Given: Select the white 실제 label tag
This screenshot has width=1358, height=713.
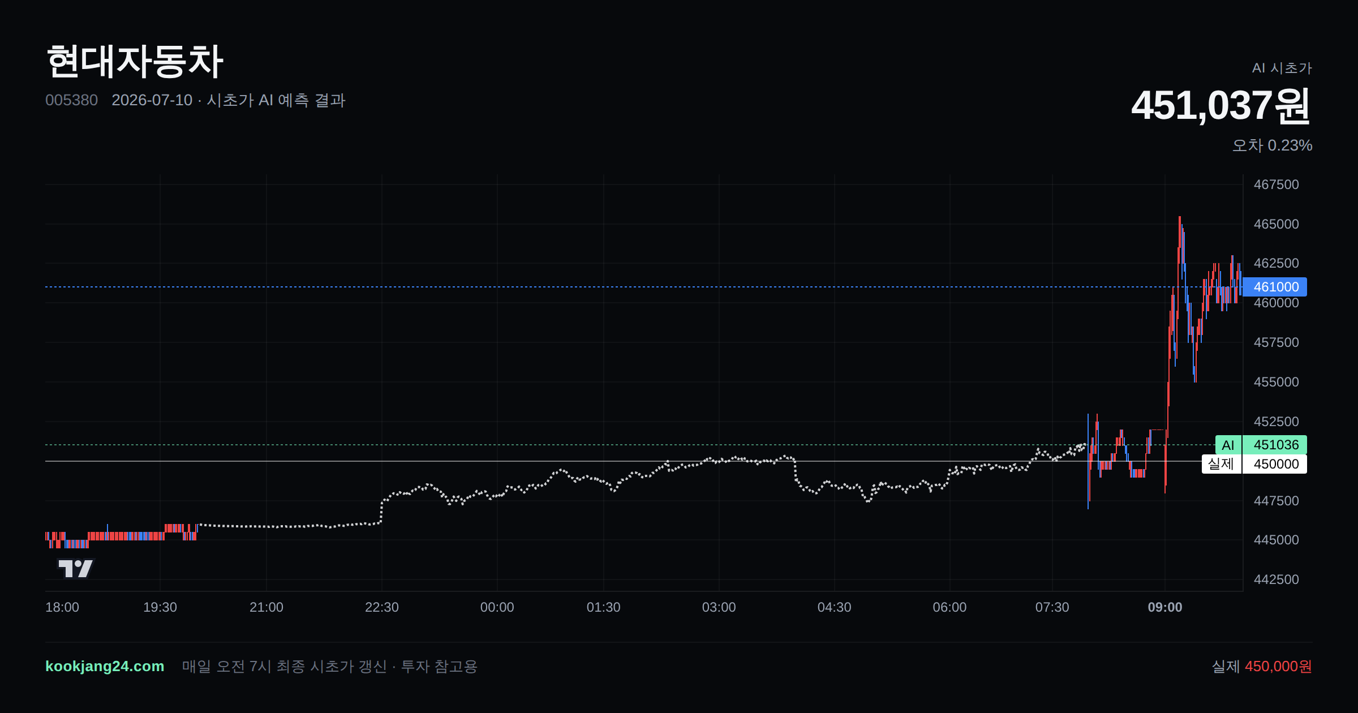Looking at the screenshot, I should click(1221, 464).
